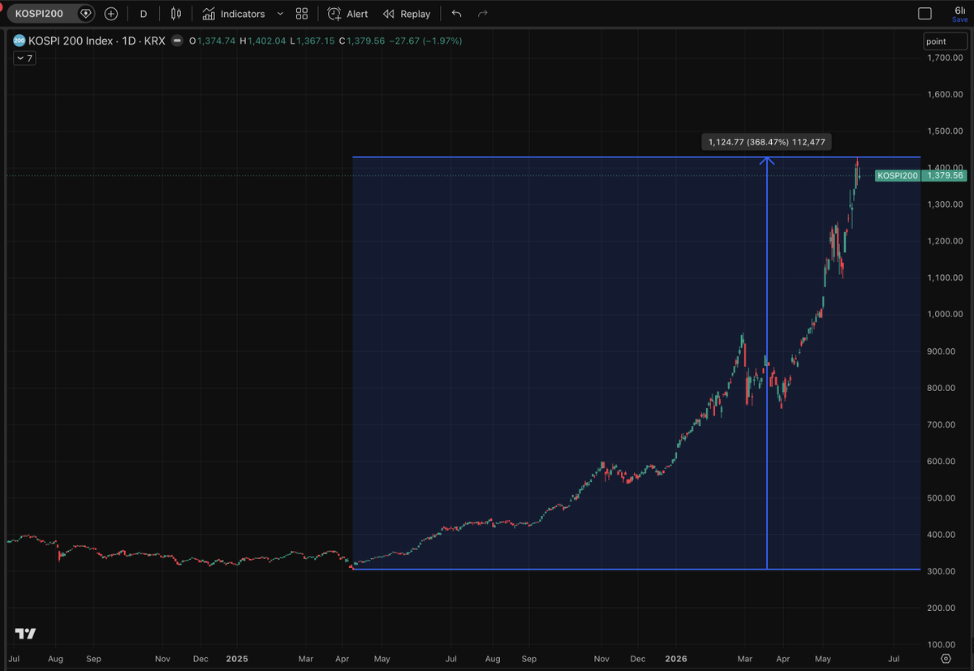Click the 1,700.00 price axis label
Viewport: 974px width, 671px height.
(944, 58)
